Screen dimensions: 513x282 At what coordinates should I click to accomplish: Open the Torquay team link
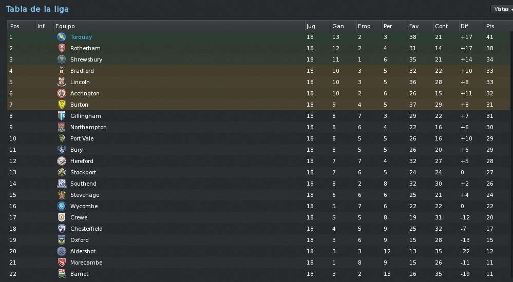point(81,37)
